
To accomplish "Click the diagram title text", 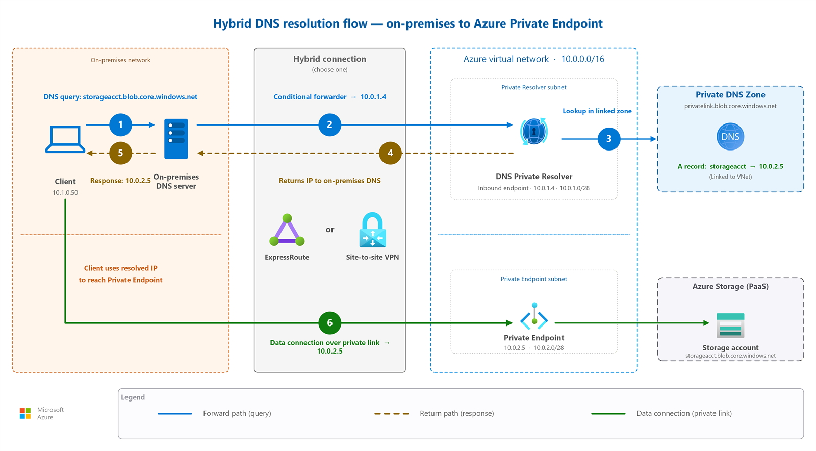I will pyautogui.click(x=408, y=23).
